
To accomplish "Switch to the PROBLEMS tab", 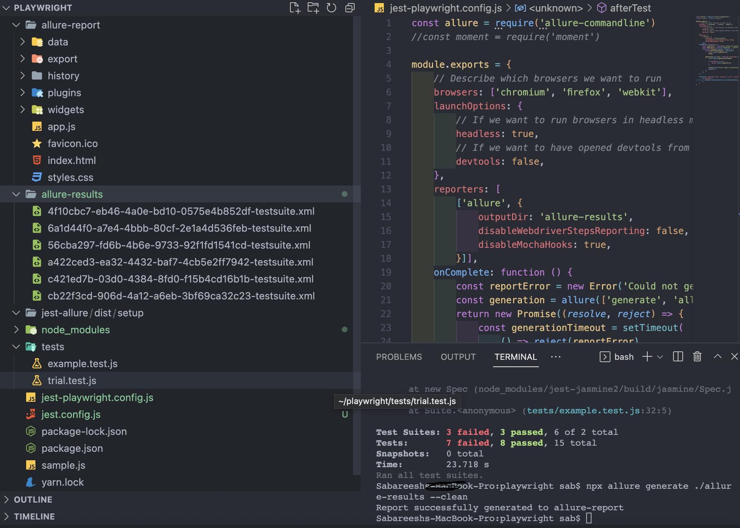I will (399, 357).
